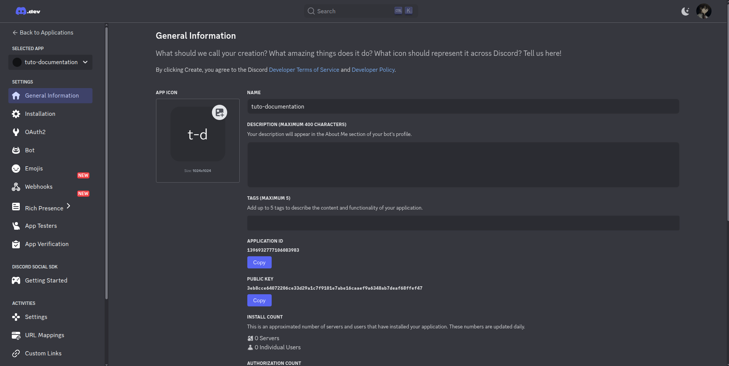Open the General Information menu item
The image size is (729, 366).
click(50, 96)
